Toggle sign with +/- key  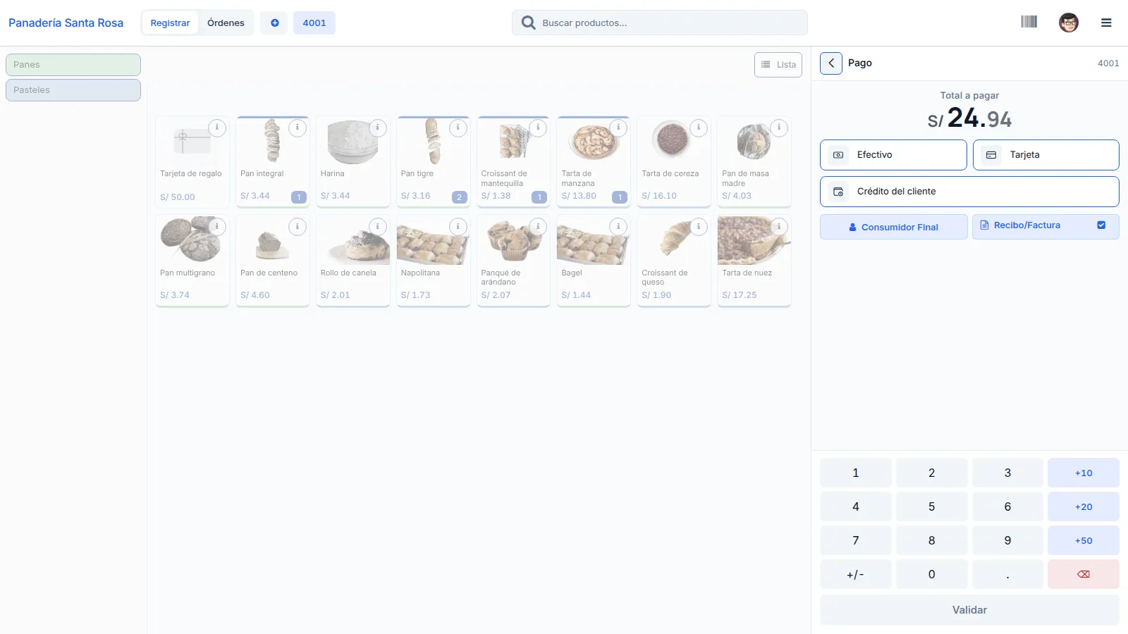pos(855,574)
